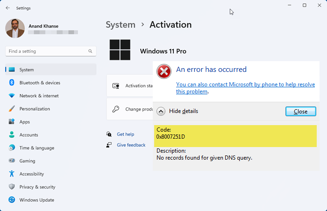Image resolution: width=327 pixels, height=211 pixels.
Task: Click the Apps icon in sidebar
Action: click(x=12, y=122)
